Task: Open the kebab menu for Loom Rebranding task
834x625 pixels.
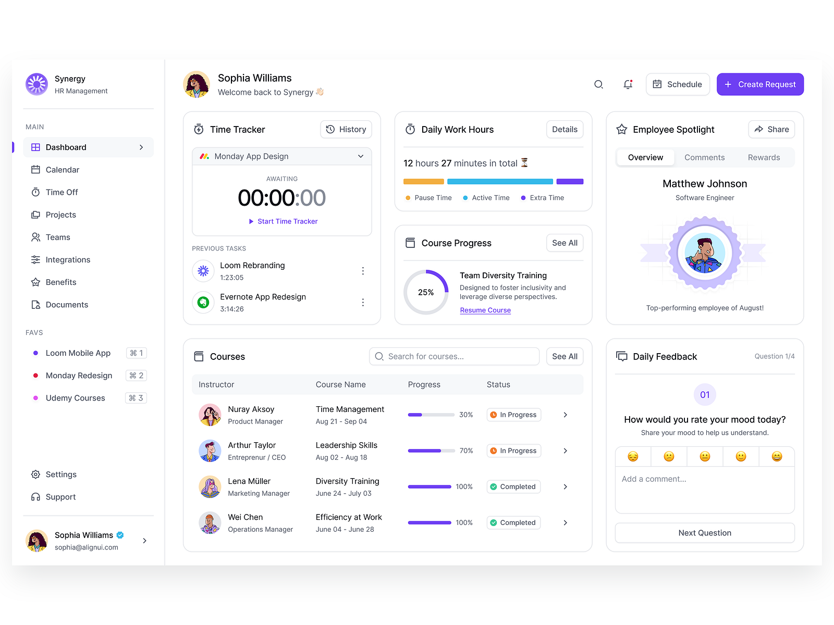Action: point(363,271)
